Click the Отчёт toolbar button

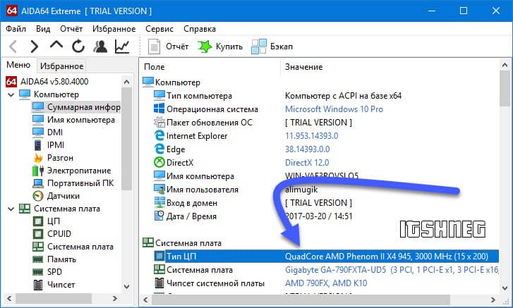pos(169,47)
